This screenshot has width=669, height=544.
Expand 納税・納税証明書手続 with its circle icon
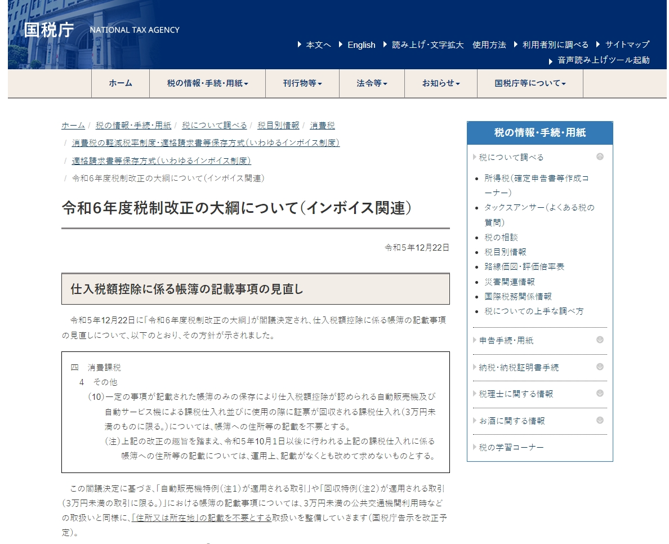tap(601, 367)
